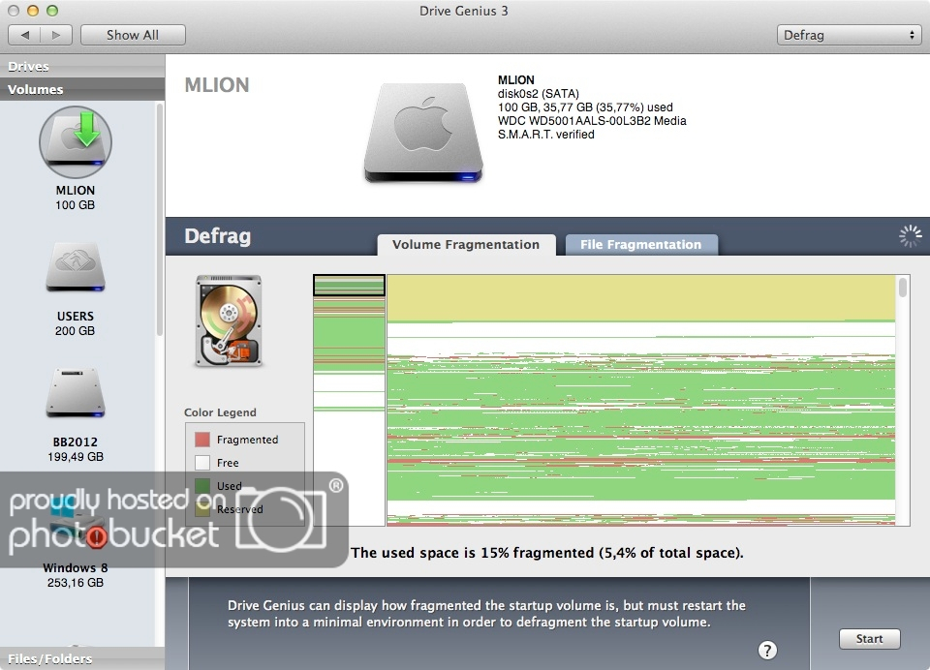Click the "199,49 GB" size text
This screenshot has height=670, width=930.
point(76,457)
